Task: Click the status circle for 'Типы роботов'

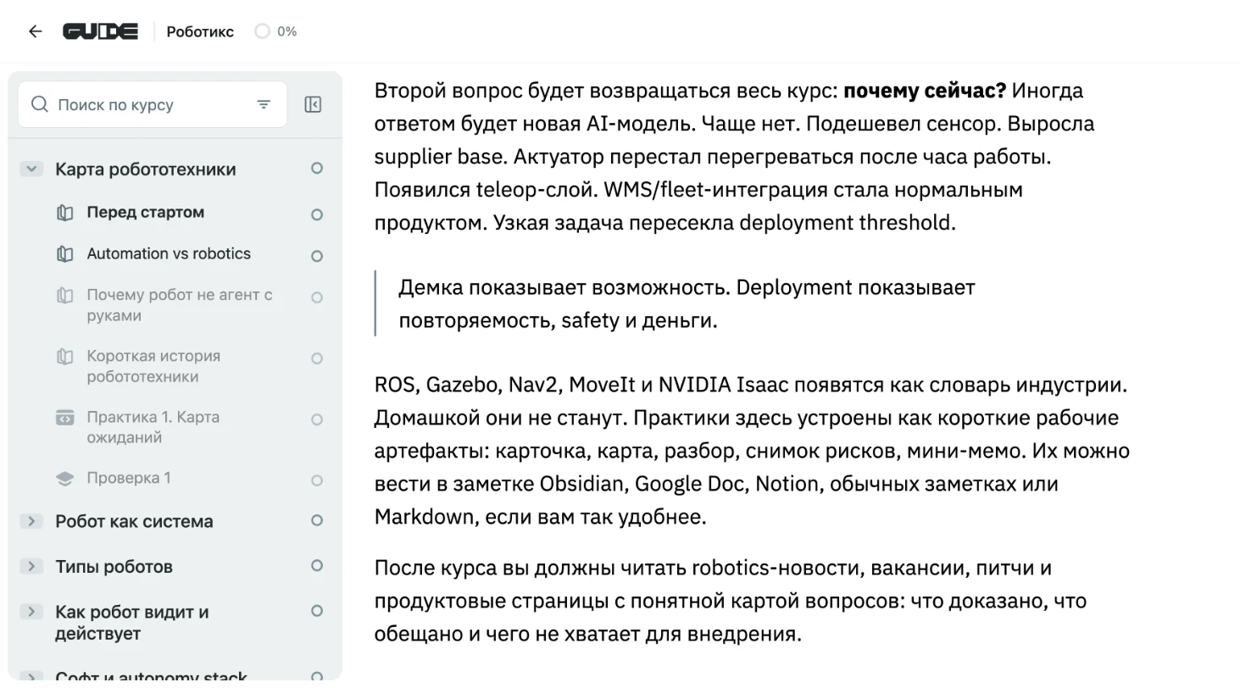Action: click(x=317, y=565)
